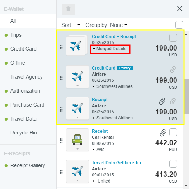Viewport: 189px width, 189px height.
Task: Collapse the Merged Details expander
Action: (109, 49)
